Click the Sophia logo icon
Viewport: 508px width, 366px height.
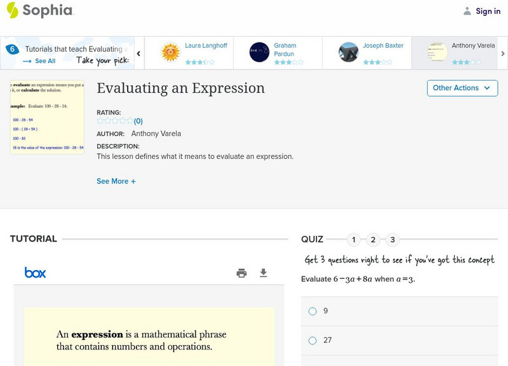tap(13, 10)
